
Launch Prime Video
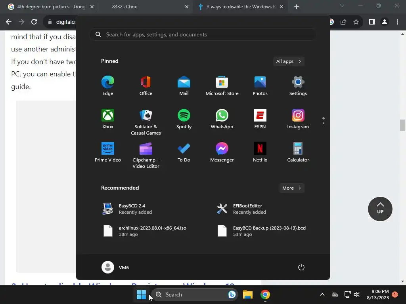coord(108,152)
